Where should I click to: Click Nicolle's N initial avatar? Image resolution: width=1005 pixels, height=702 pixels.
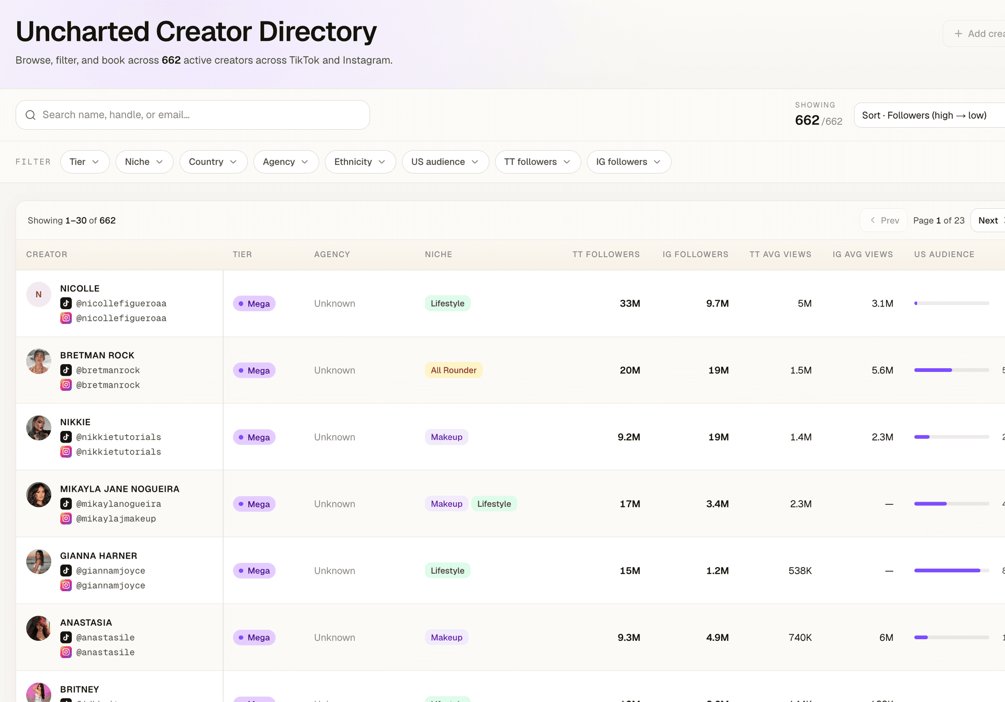click(39, 295)
